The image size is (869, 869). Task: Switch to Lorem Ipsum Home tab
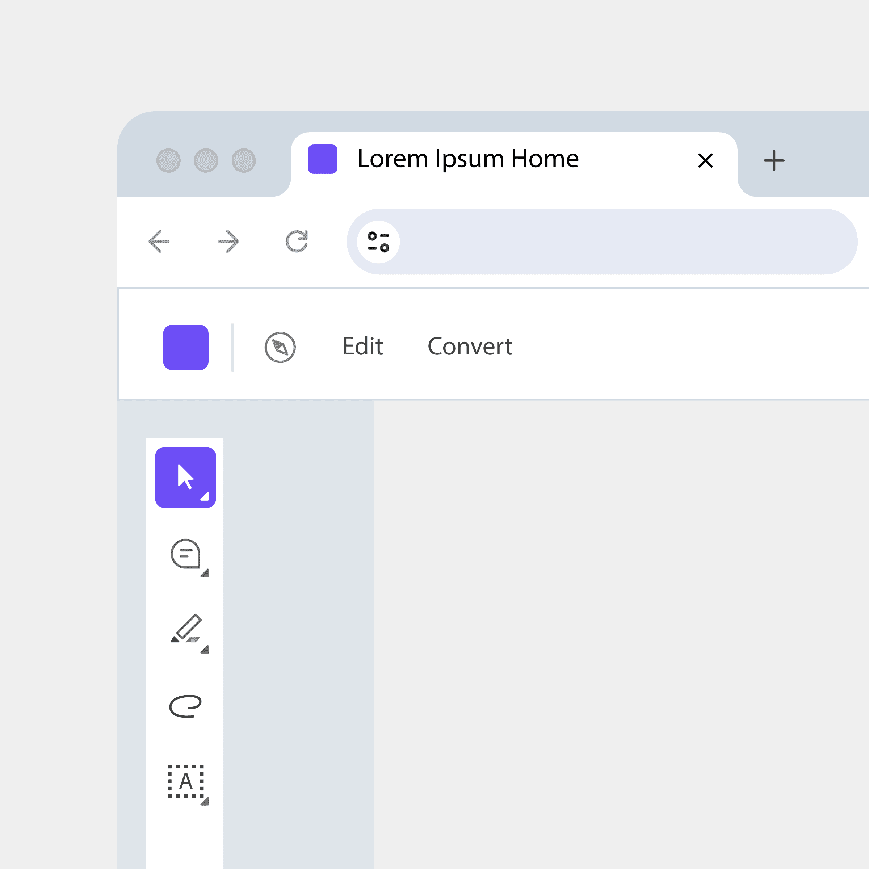tap(468, 159)
